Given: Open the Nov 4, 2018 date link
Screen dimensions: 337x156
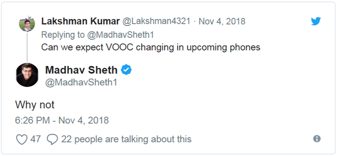Looking at the screenshot, I should click(x=222, y=21).
